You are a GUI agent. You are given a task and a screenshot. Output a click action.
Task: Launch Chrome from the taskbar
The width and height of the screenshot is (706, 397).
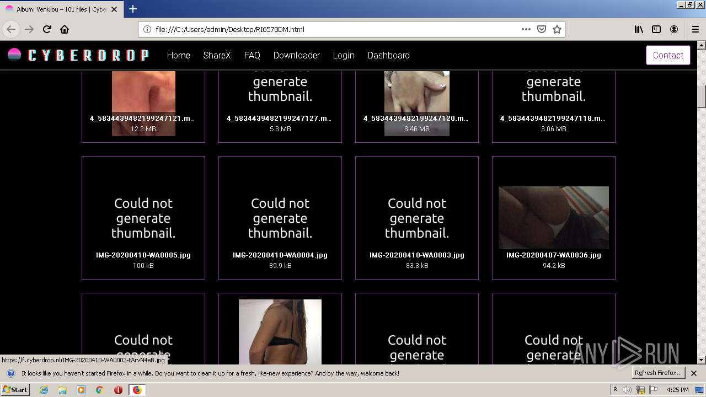100,390
